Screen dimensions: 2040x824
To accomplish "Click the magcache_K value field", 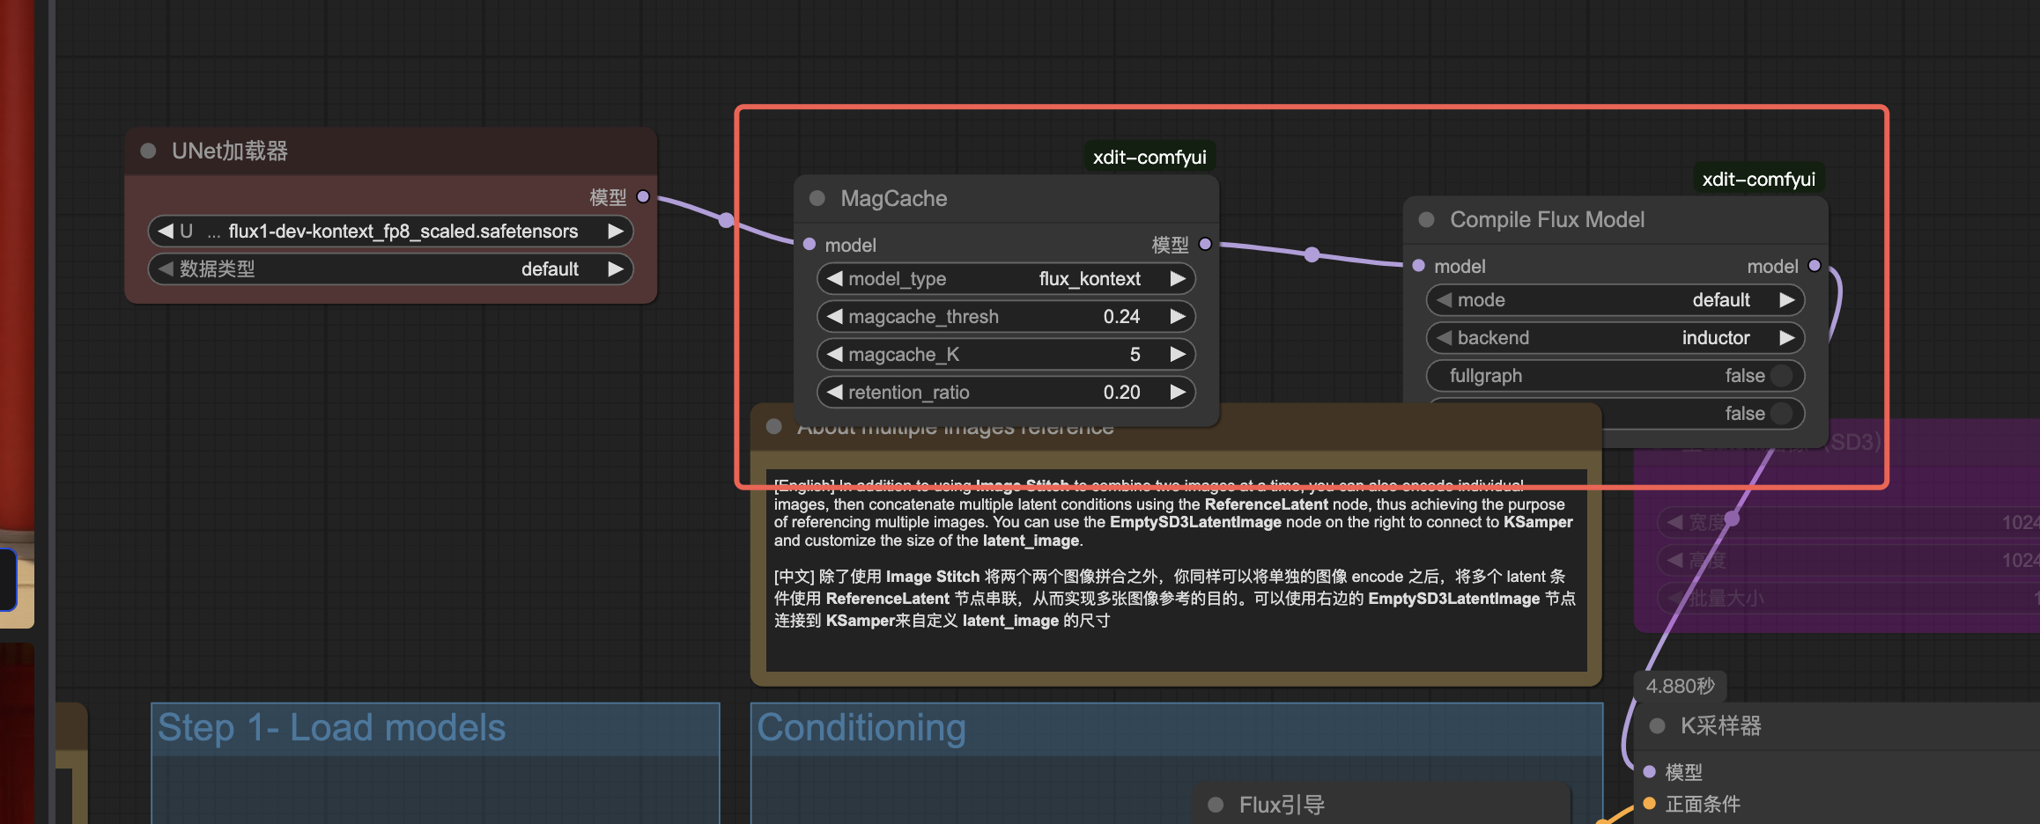I will click(x=1005, y=355).
